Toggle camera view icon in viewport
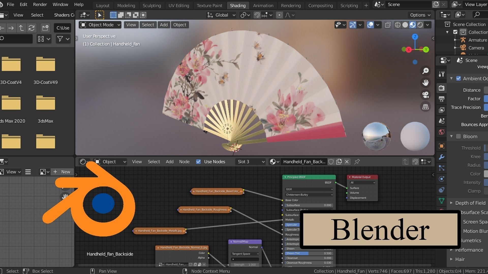The image size is (488, 274). point(425,95)
